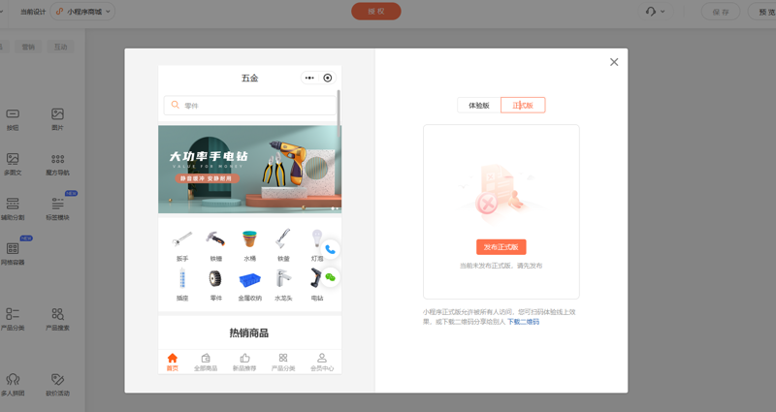Open the headset support dropdown
The height and width of the screenshot is (412, 776).
pos(656,12)
